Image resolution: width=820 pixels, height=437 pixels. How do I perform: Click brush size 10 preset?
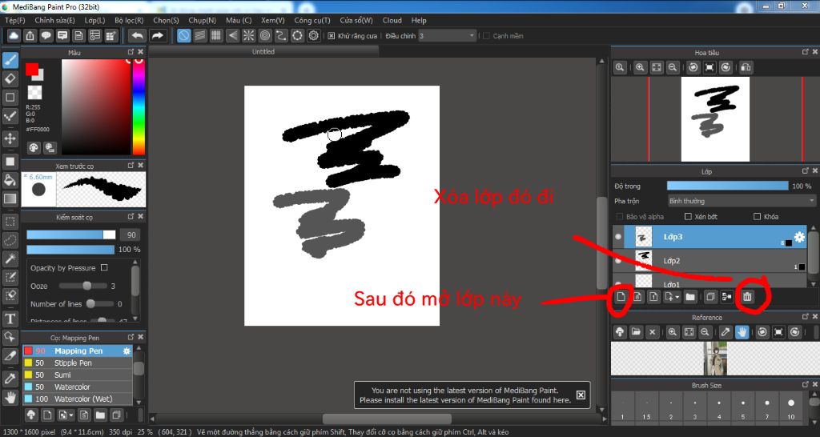[x=791, y=407]
